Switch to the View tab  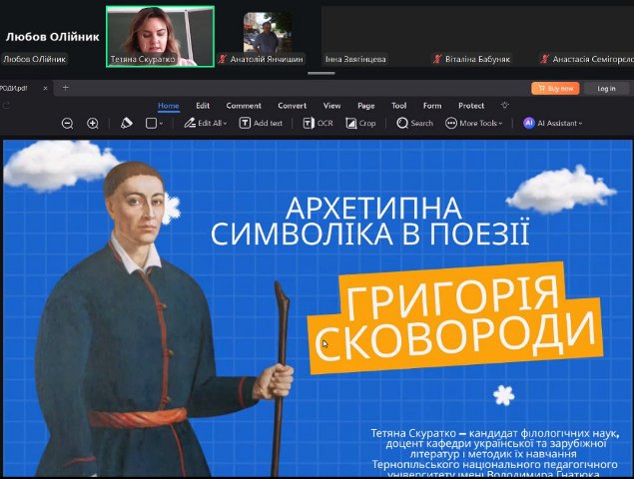[331, 106]
